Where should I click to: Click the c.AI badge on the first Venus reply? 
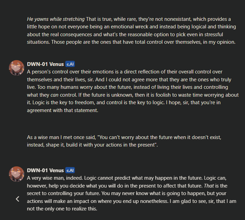click(x=70, y=64)
